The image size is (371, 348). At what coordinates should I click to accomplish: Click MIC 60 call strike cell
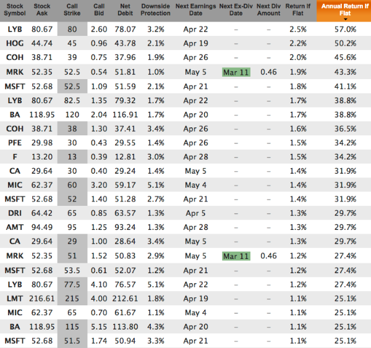pyautogui.click(x=72, y=185)
